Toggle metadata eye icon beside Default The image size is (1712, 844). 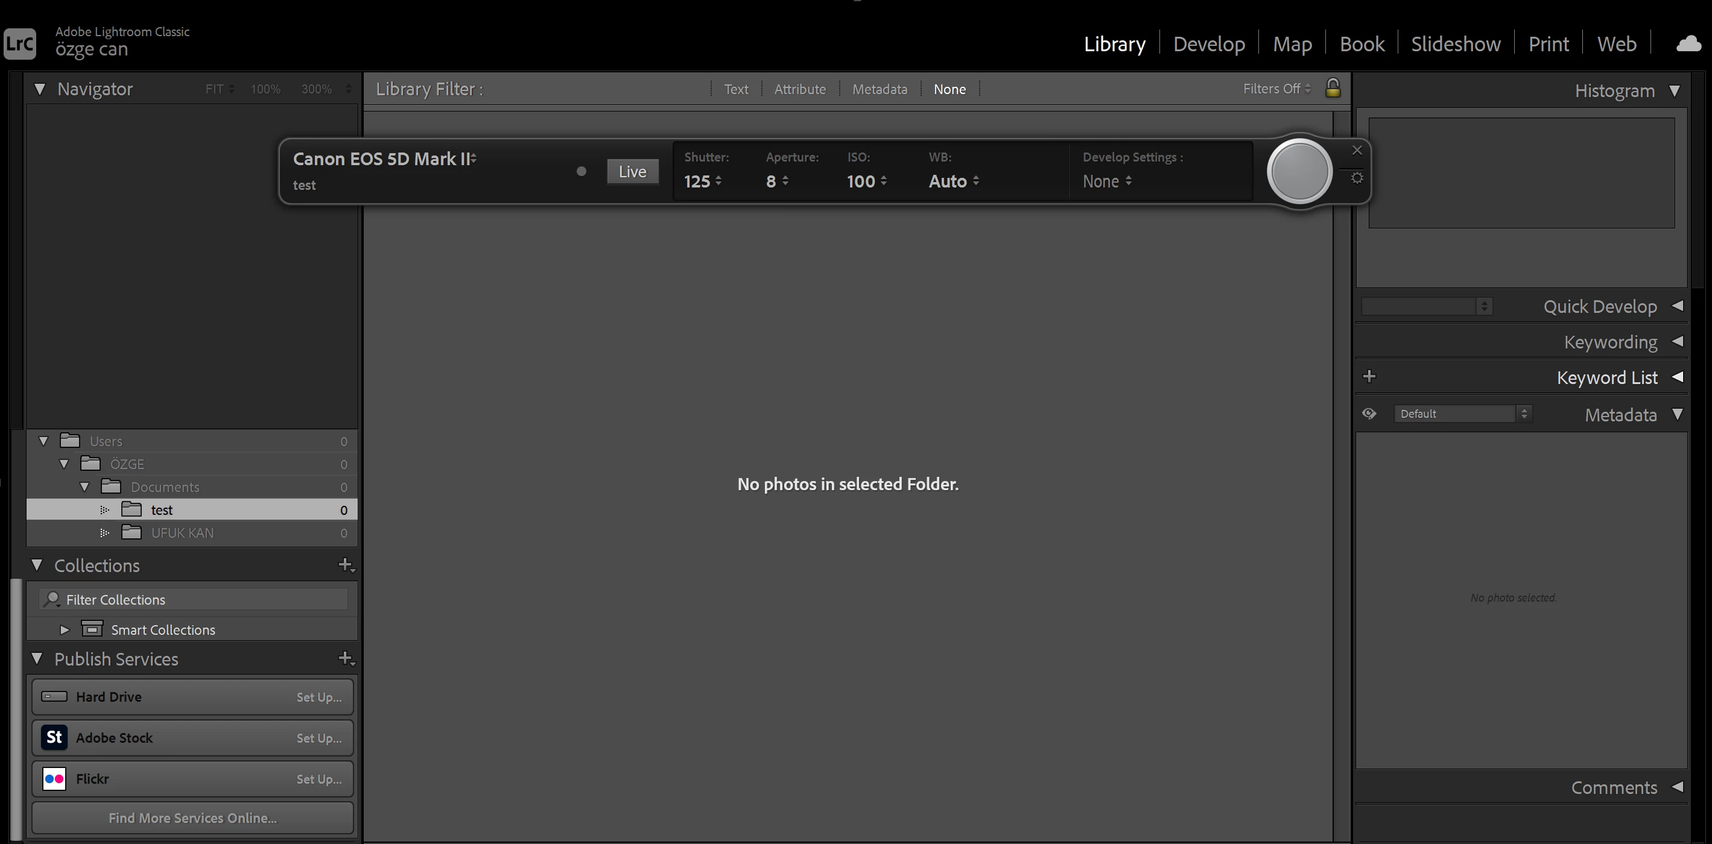1369,414
